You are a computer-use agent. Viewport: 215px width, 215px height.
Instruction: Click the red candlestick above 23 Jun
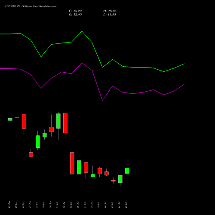click(24, 121)
